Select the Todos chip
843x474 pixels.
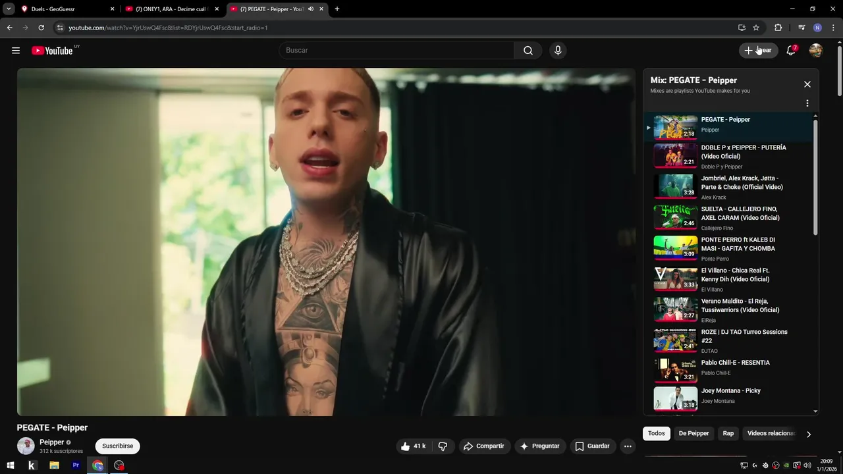tap(657, 434)
